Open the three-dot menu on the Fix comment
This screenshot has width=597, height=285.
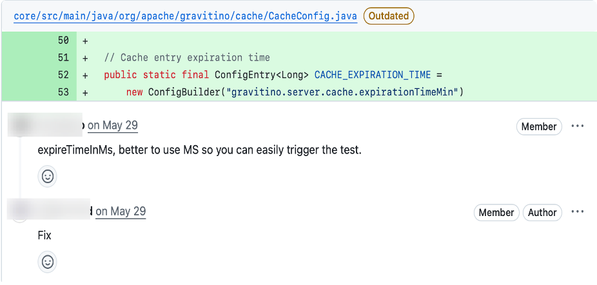pos(578,212)
